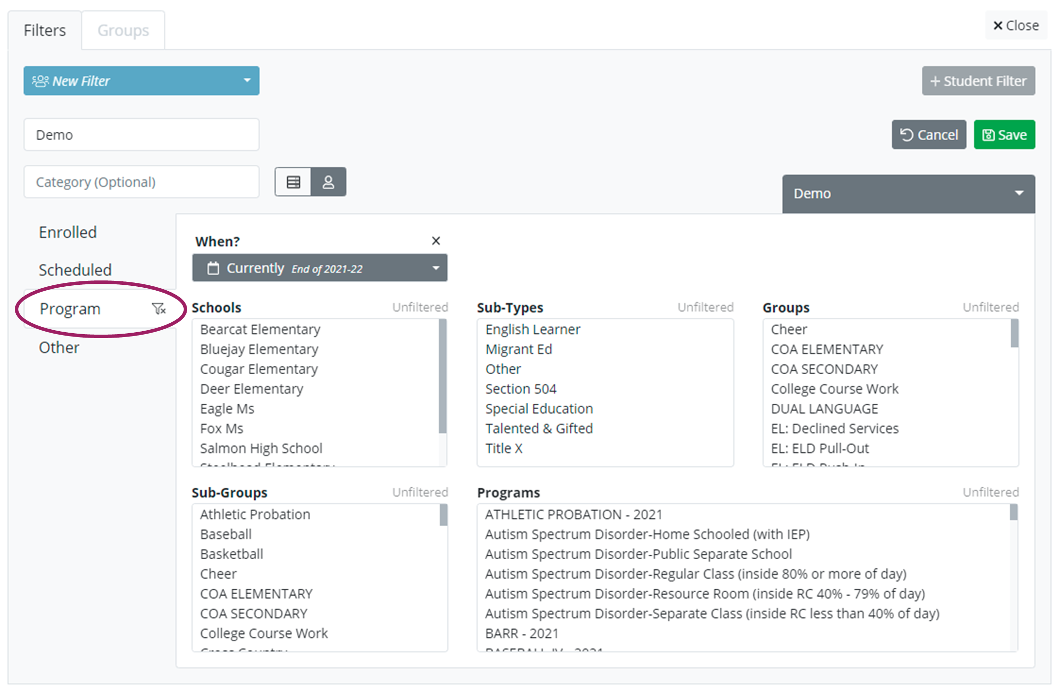This screenshot has width=1059, height=691.
Task: Click the calendar icon in Currently dropdown
Action: click(x=213, y=268)
